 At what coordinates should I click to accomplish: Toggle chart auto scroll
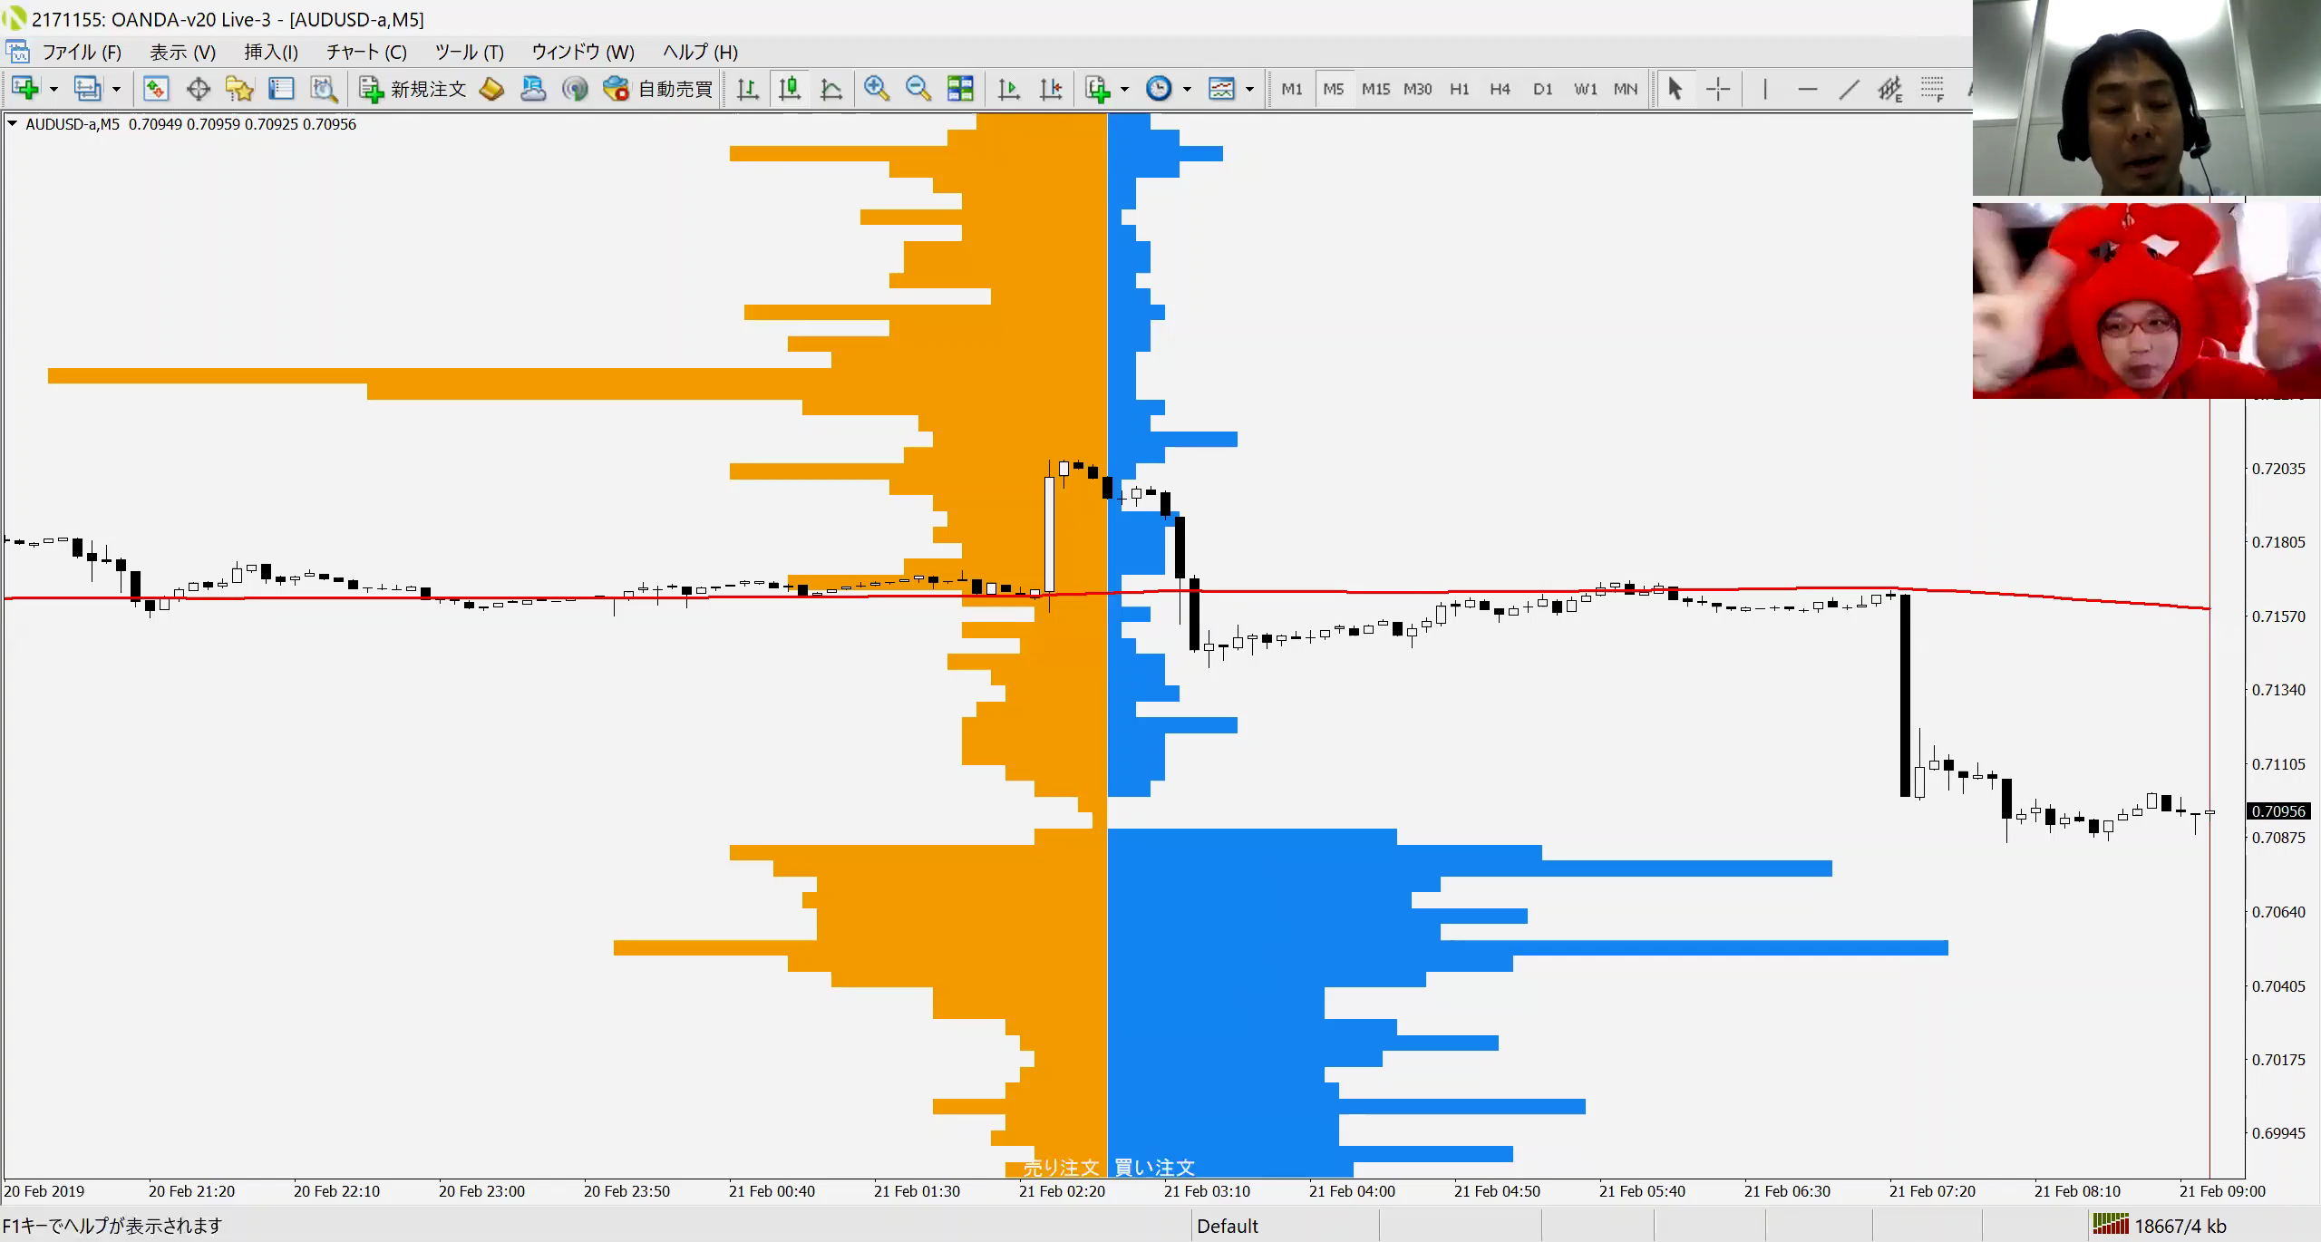[x=1008, y=89]
